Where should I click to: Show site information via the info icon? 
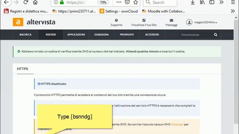[x=56, y=2]
